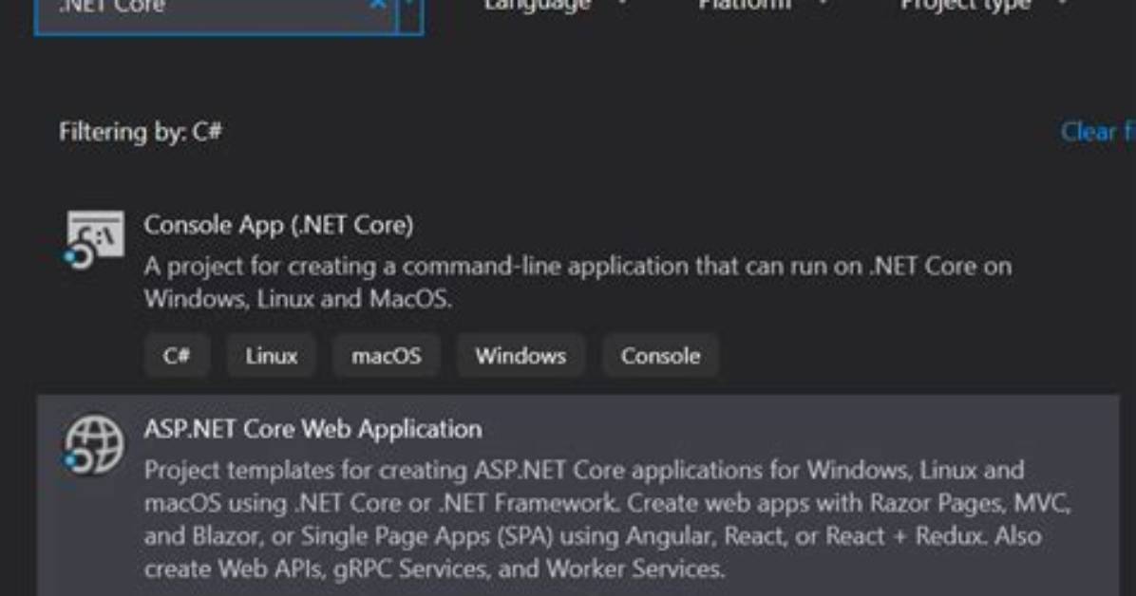Click the C# tag under Console App
The width and height of the screenshot is (1136, 596).
(x=177, y=356)
